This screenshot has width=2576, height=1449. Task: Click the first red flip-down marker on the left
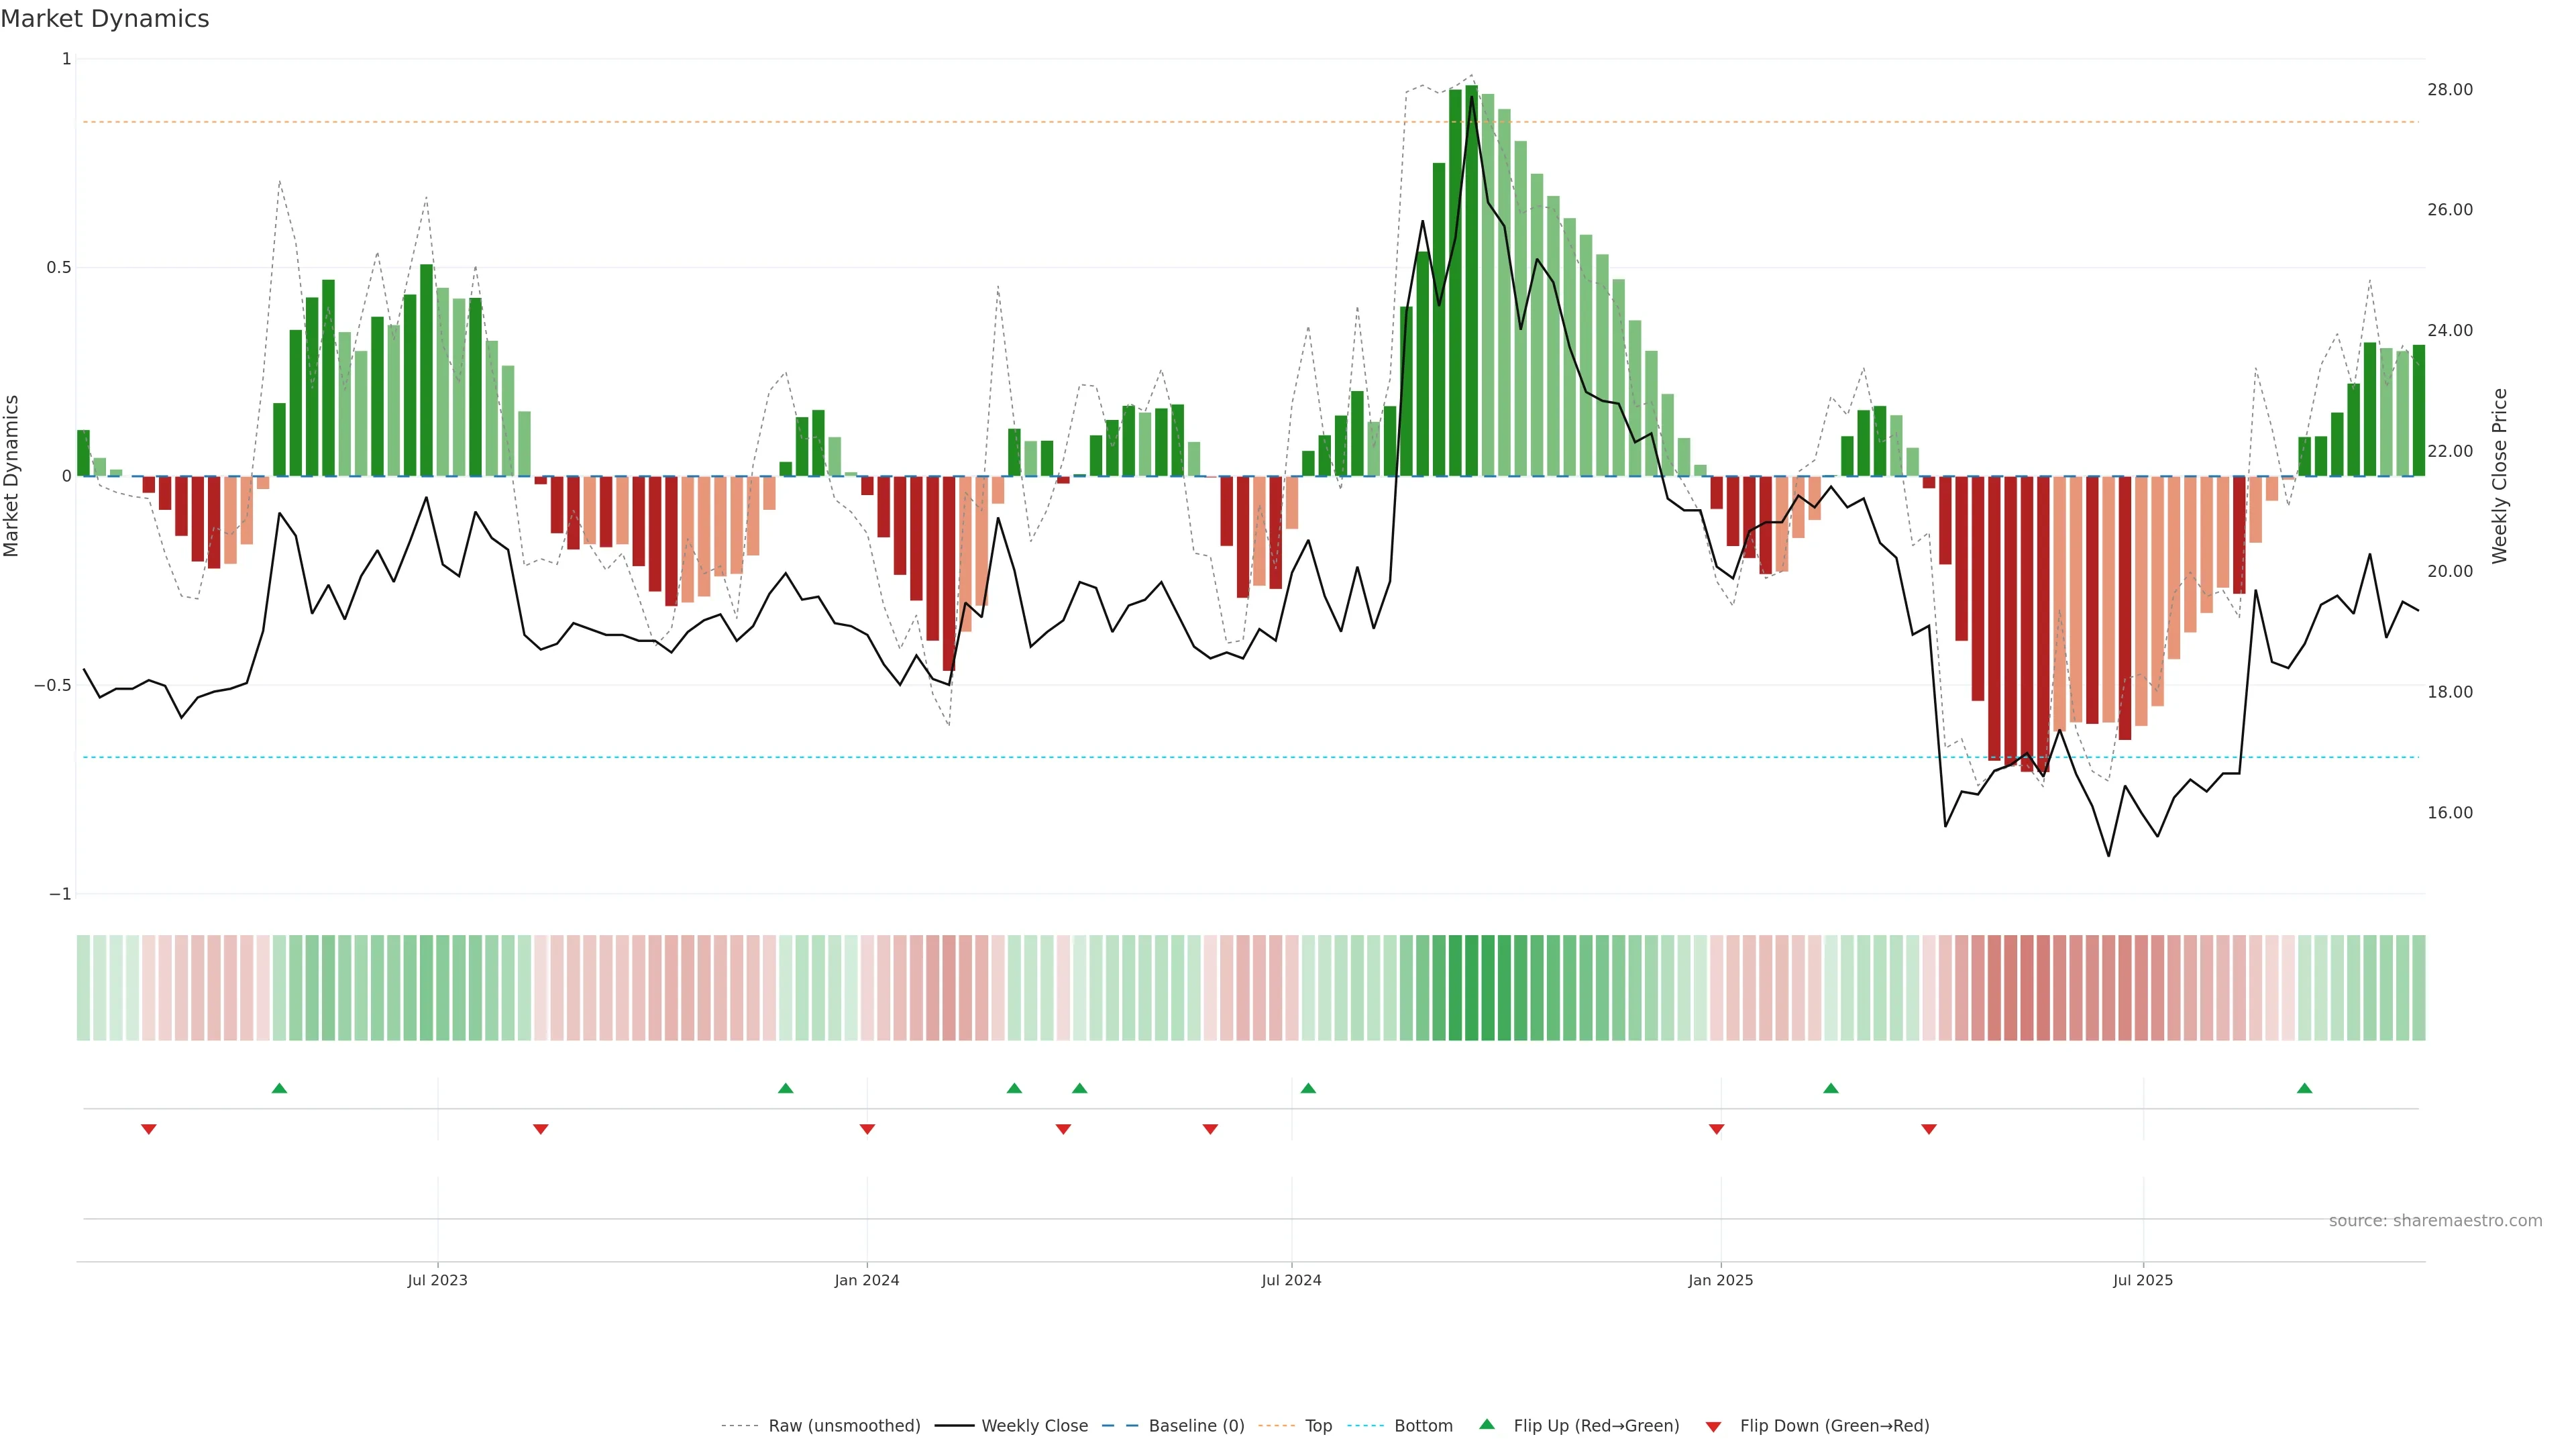149,1129
